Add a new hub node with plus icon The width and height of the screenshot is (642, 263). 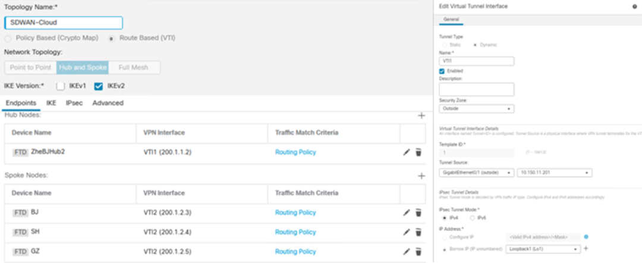tap(421, 116)
